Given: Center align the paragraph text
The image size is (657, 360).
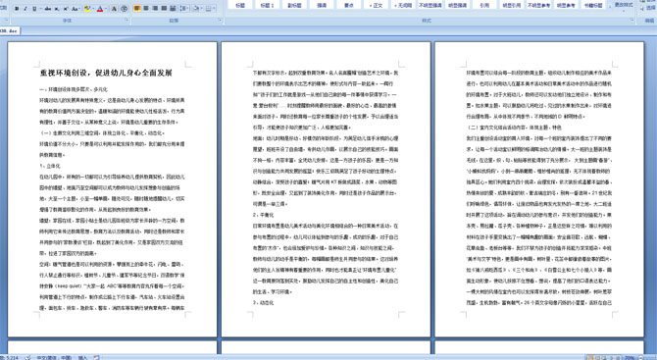Looking at the screenshot, I should click(146, 9).
